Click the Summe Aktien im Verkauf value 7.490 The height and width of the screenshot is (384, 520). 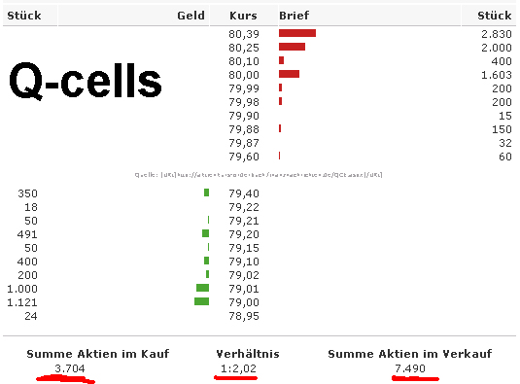tap(410, 368)
